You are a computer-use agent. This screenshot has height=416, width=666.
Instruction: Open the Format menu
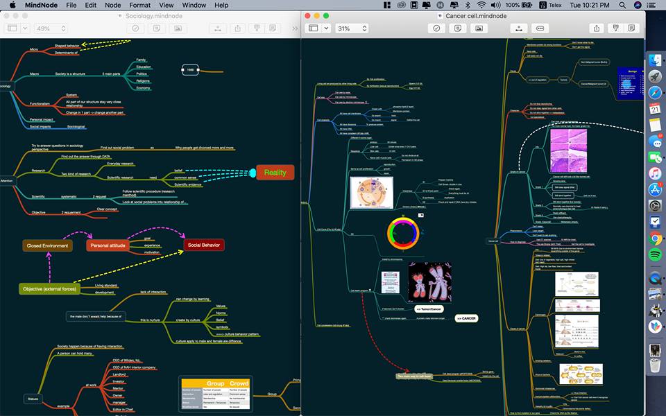139,5
